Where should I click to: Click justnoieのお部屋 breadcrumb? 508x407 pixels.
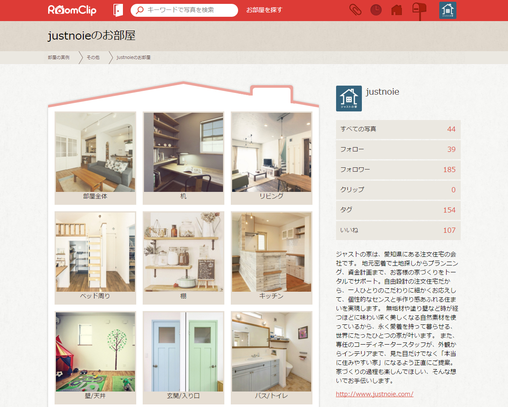point(134,57)
